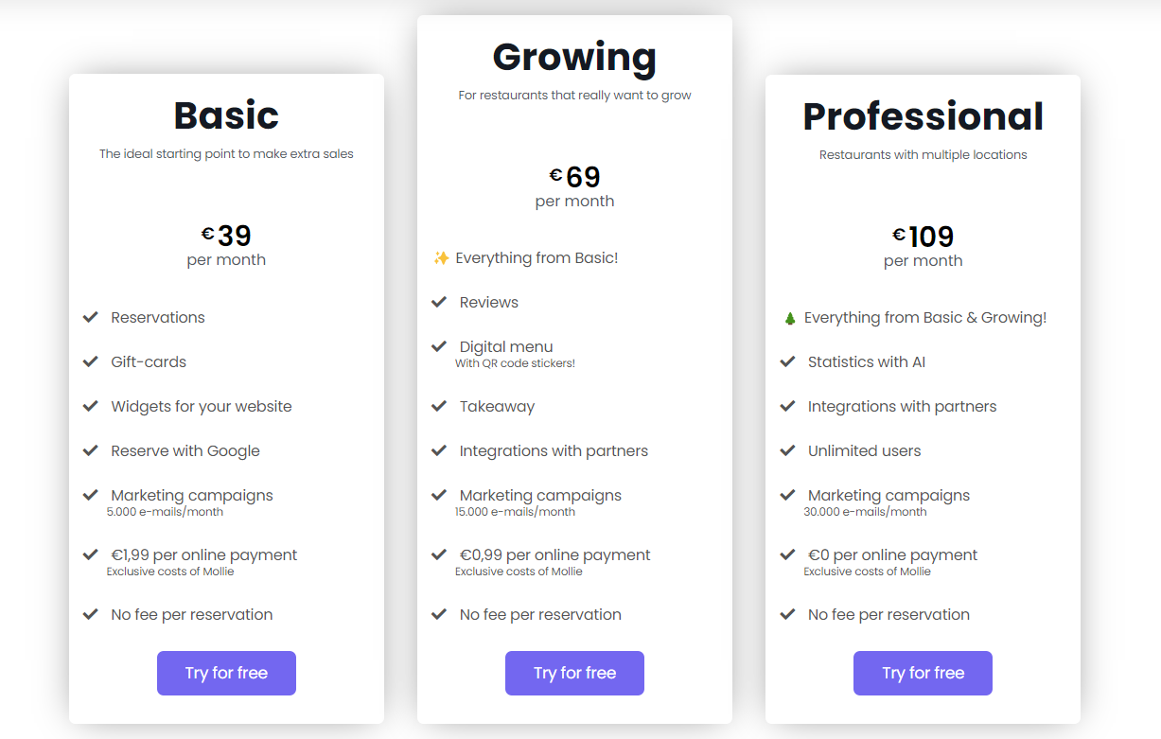
Task: Click the checkmark beside Reservations in Basic plan
Action: pos(91,317)
